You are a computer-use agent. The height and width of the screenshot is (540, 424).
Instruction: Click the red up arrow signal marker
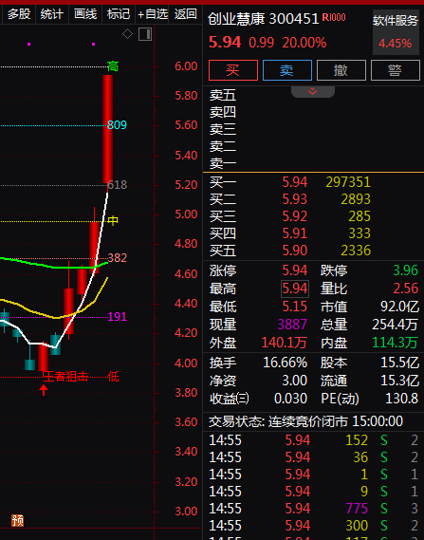click(44, 390)
